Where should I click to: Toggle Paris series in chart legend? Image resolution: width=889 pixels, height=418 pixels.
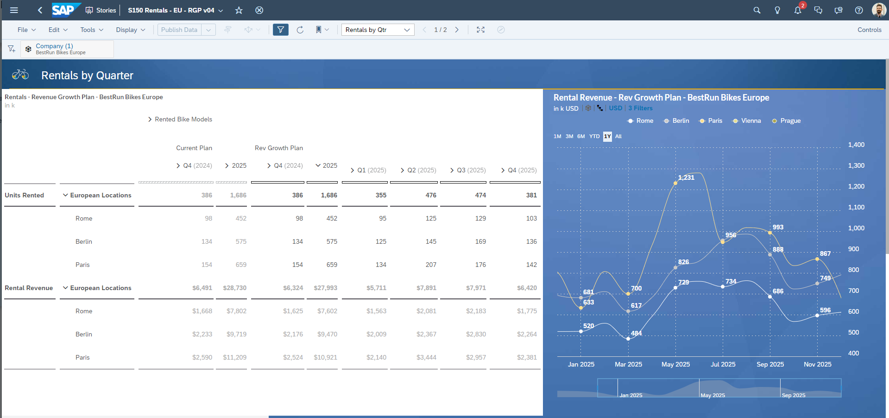(x=711, y=120)
